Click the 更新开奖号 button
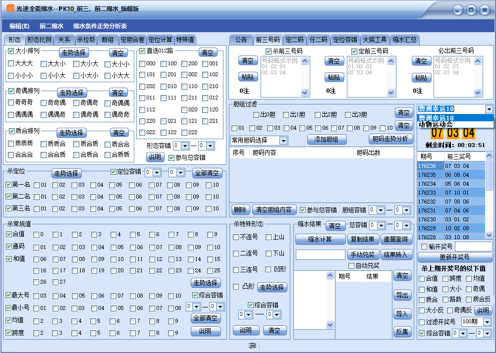Screen dimensions: 496x353 point(455,257)
